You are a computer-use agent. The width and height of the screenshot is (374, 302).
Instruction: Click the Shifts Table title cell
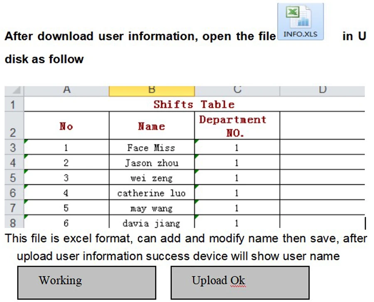point(193,104)
